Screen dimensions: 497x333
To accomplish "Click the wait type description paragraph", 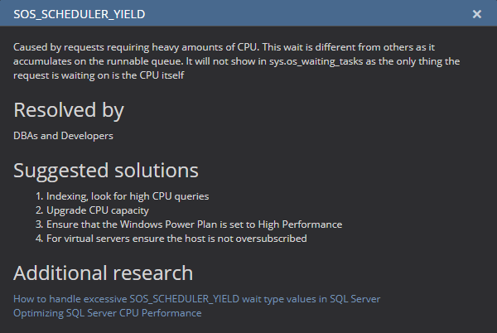I will (x=236, y=61).
